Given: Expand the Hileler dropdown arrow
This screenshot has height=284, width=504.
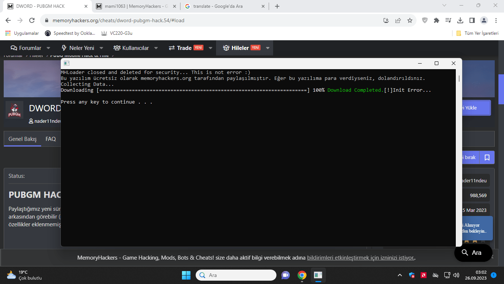Looking at the screenshot, I should (268, 48).
